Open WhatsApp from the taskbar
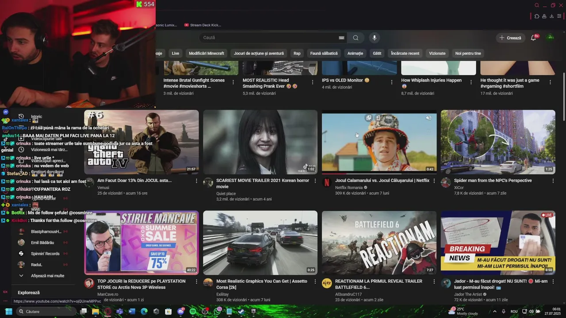This screenshot has width=566, height=318. pos(217,311)
